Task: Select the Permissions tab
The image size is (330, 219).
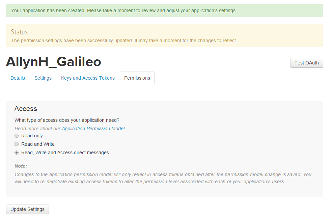Action: tap(137, 78)
